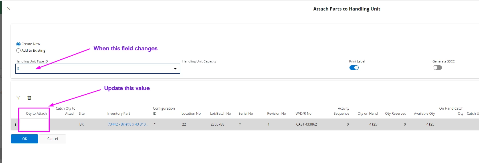Enable the Generate SSCC toggle
The height and width of the screenshot is (163, 479).
437,68
